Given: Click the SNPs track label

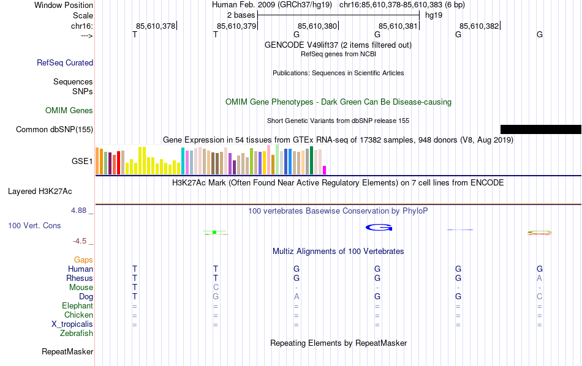Looking at the screenshot, I should 83,91.
